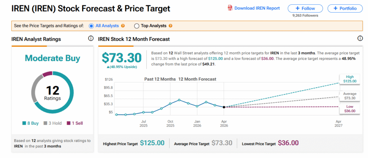Click the orange help icon beside All Analysts
This screenshot has height=158, width=368.
coord(123,26)
